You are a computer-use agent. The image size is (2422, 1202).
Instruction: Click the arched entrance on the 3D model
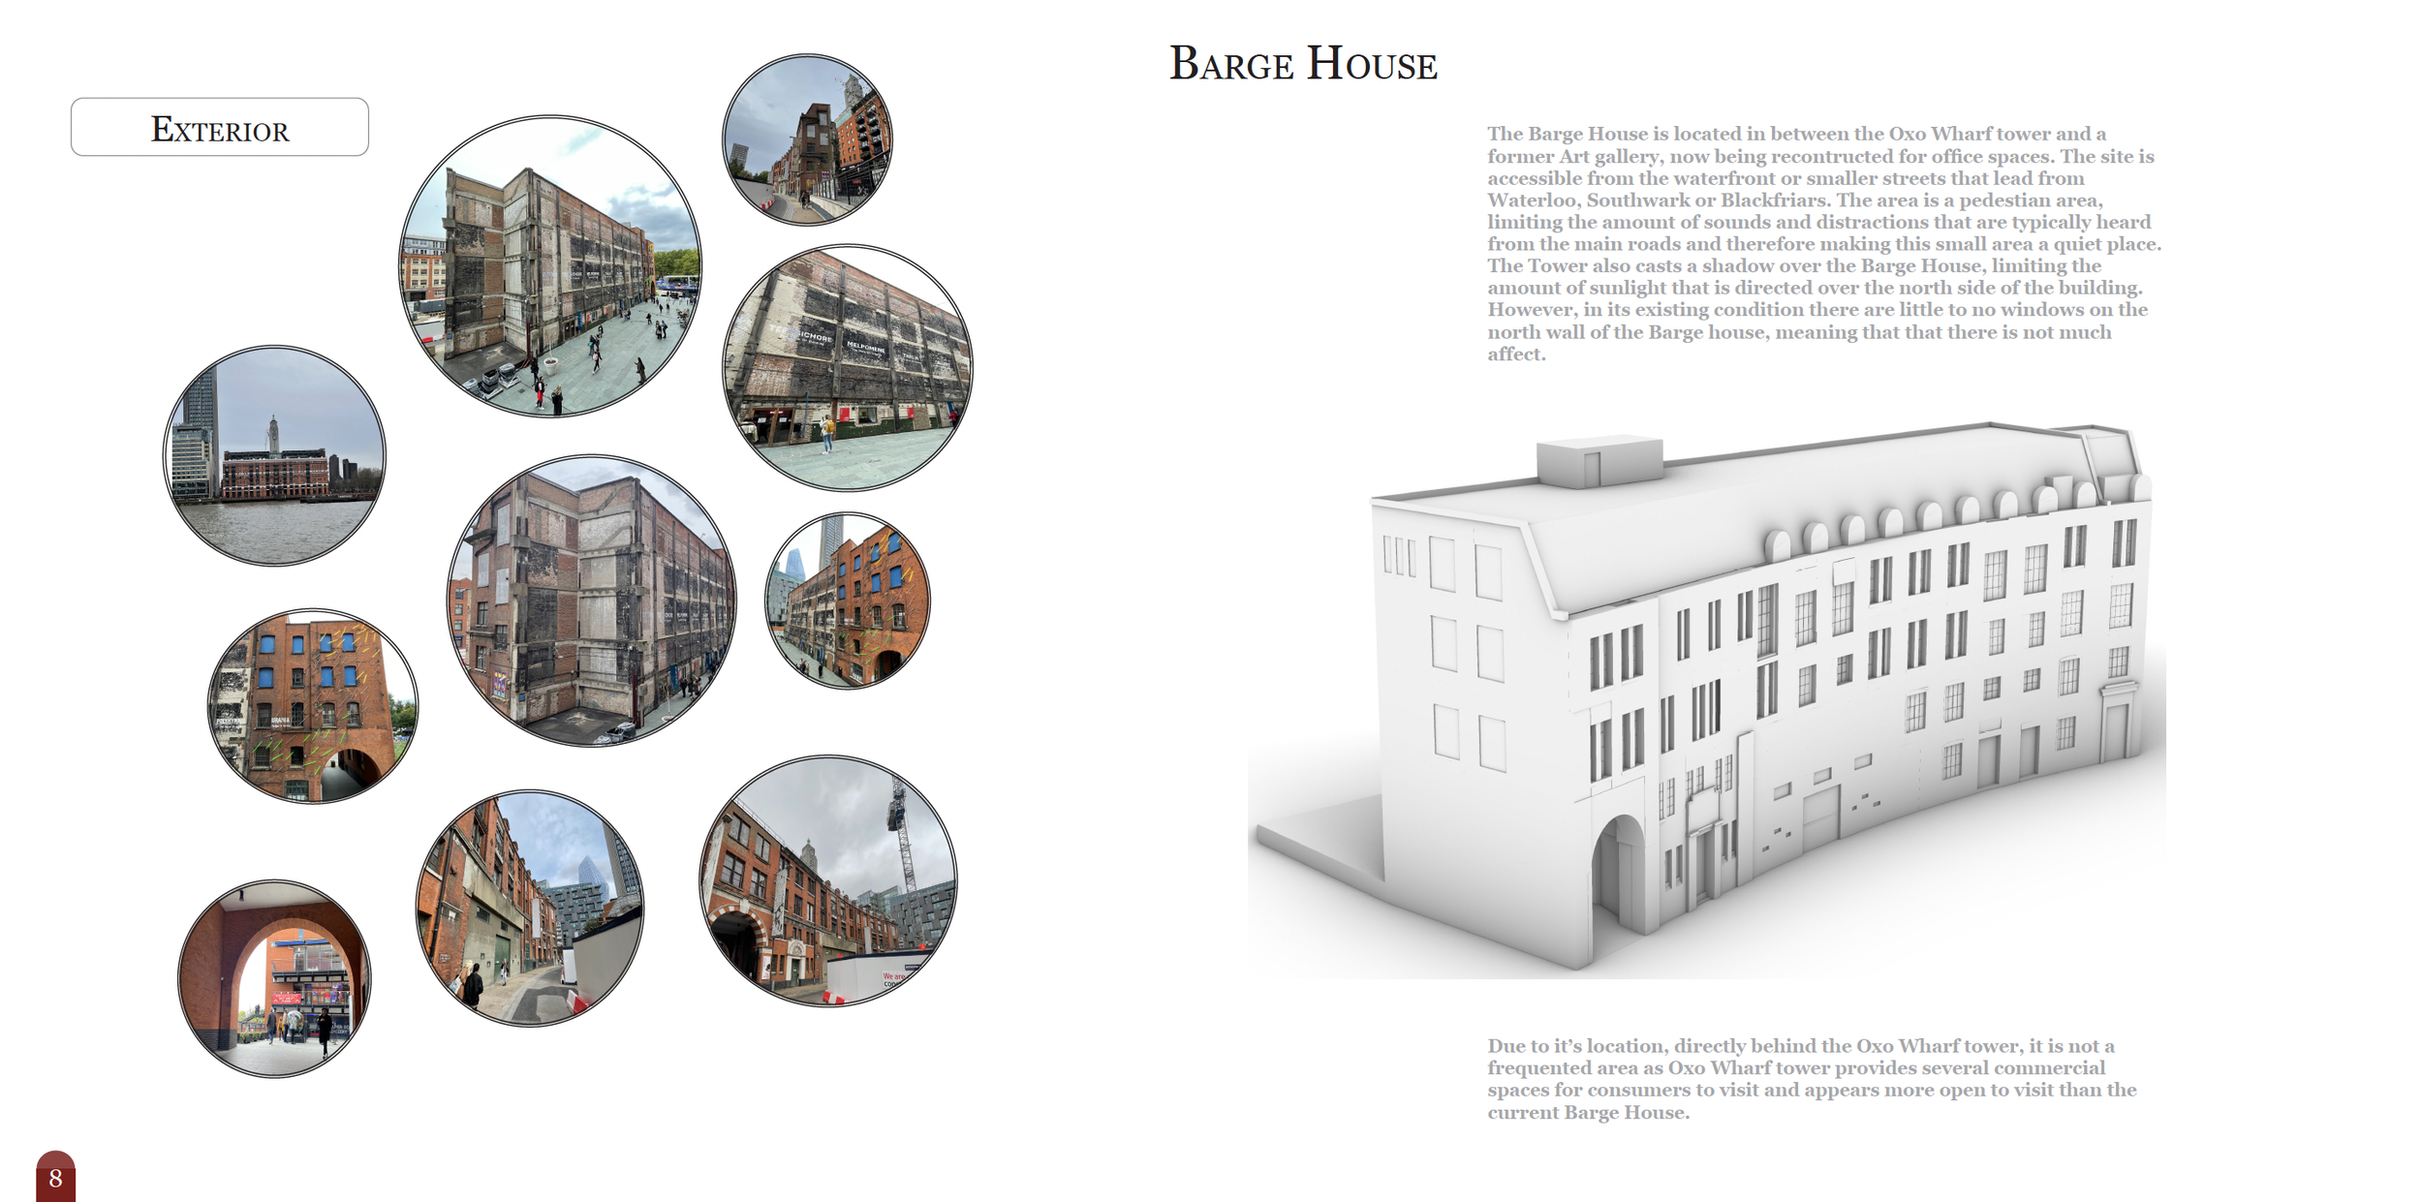coord(1618,872)
